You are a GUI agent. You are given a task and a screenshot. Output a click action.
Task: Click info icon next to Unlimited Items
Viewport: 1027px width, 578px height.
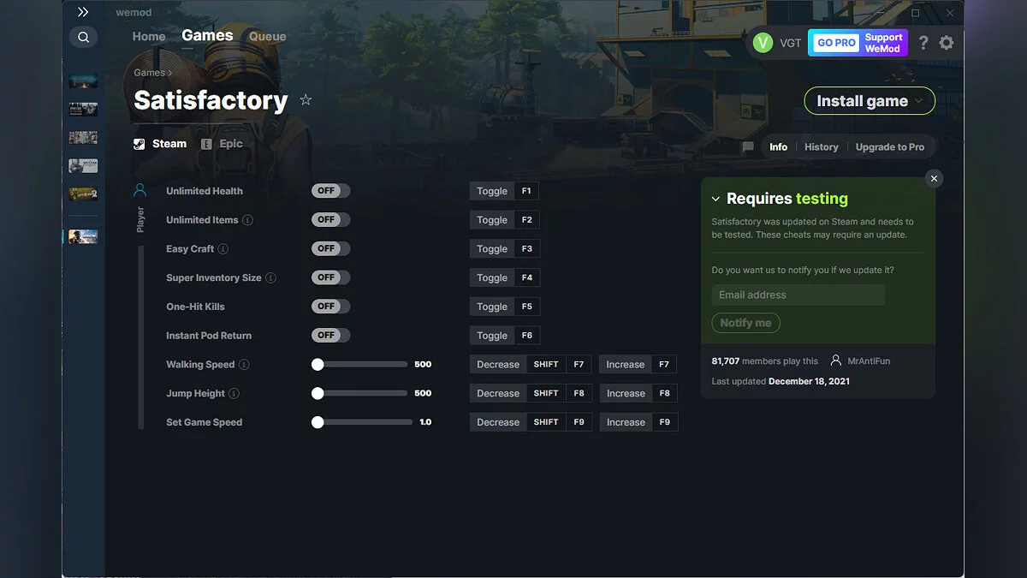[247, 220]
